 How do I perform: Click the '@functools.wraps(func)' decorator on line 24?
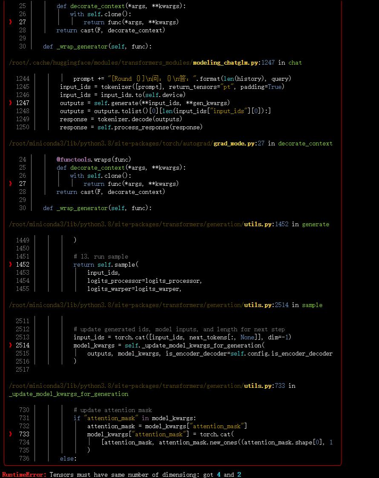(x=94, y=159)
